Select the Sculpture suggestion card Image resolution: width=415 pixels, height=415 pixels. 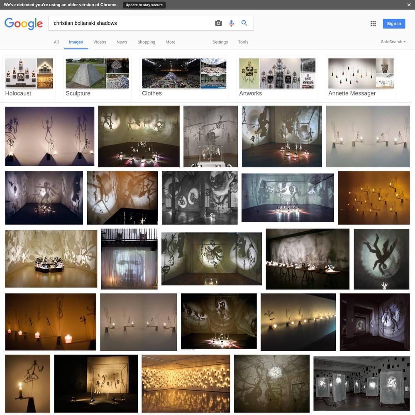97,78
